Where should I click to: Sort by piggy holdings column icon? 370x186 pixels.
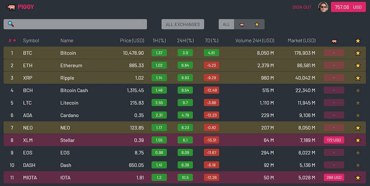[334, 41]
